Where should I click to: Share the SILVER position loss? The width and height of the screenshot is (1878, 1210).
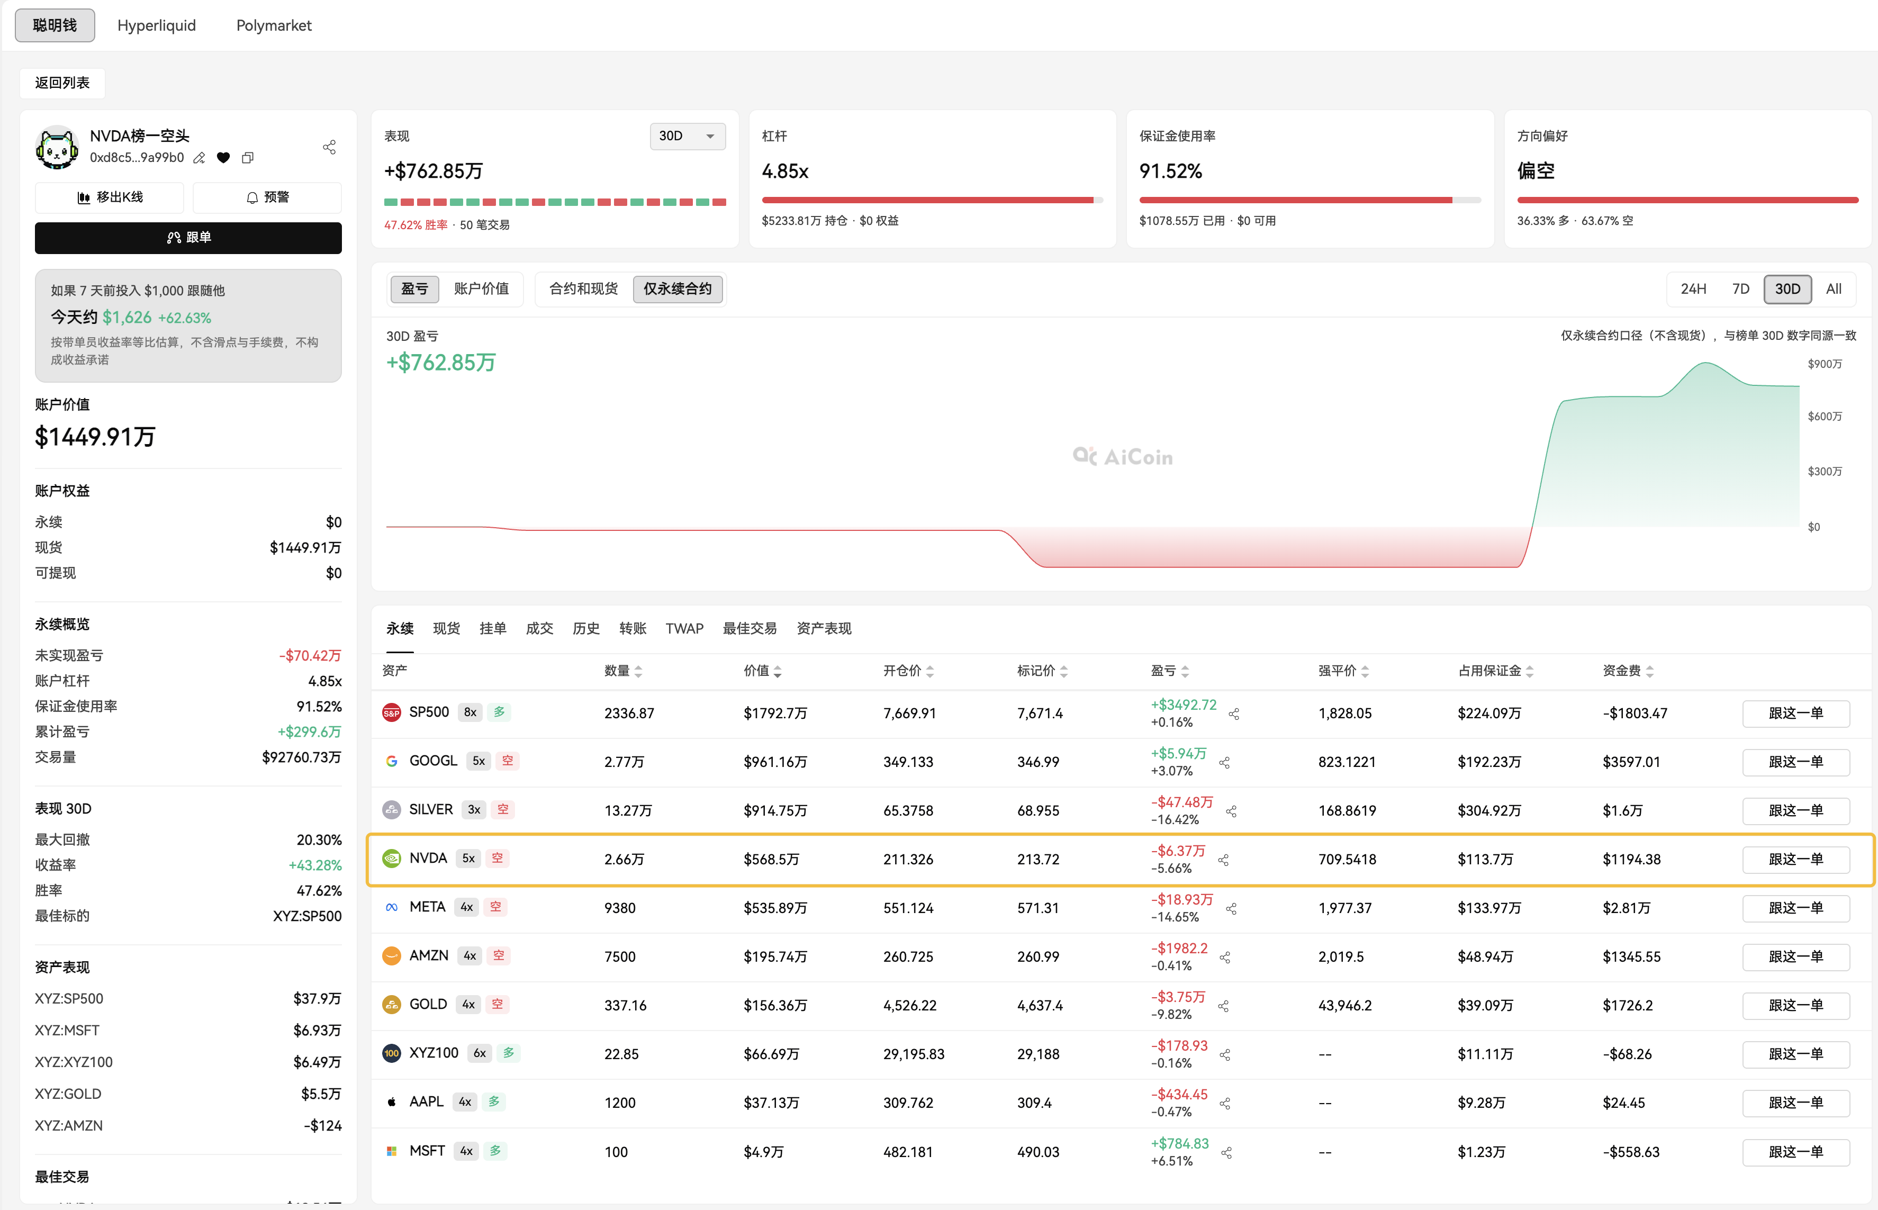point(1231,811)
